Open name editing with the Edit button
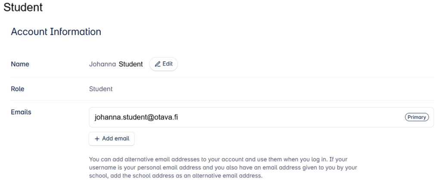Viewport: 441px width, 191px height. (x=164, y=64)
